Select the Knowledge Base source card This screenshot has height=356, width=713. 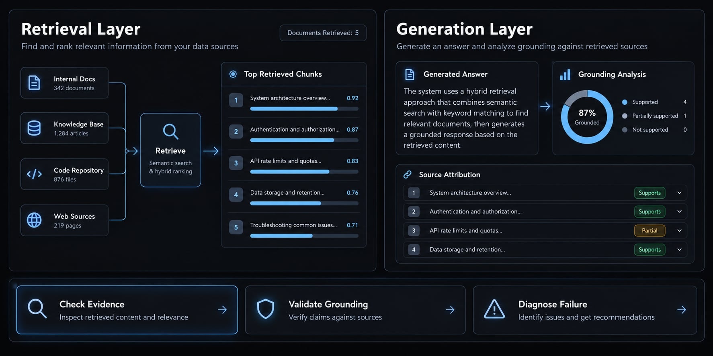click(65, 128)
